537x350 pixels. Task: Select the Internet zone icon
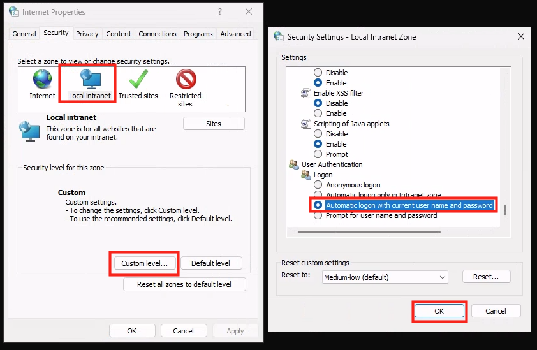(x=42, y=80)
